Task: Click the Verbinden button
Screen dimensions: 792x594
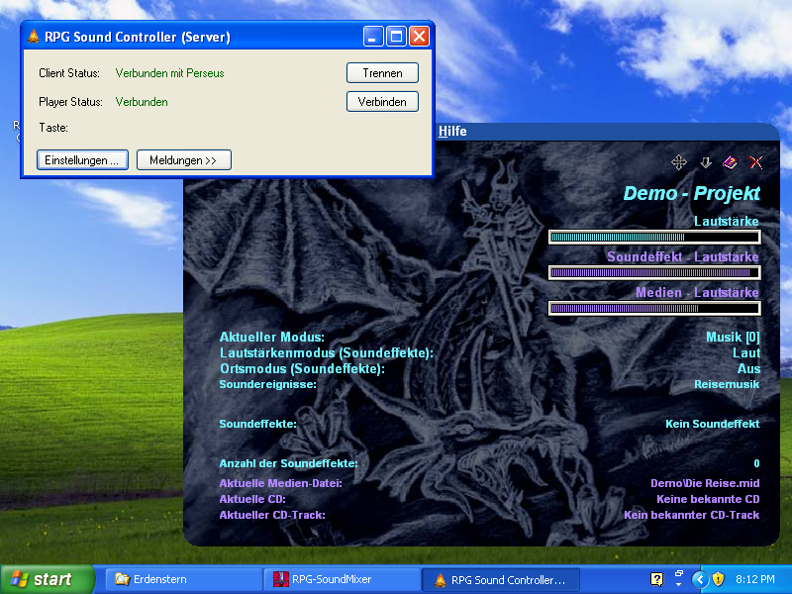Action: (382, 102)
